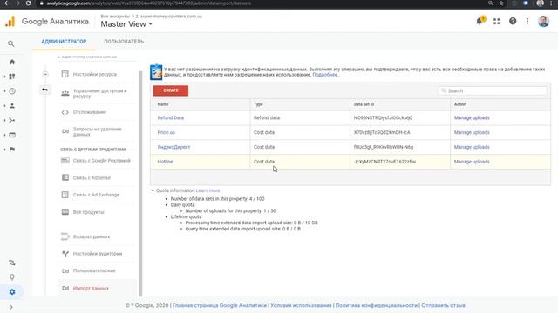Open the Яндекс.Директ data set
The height and width of the screenshot is (313, 558).
point(174,147)
